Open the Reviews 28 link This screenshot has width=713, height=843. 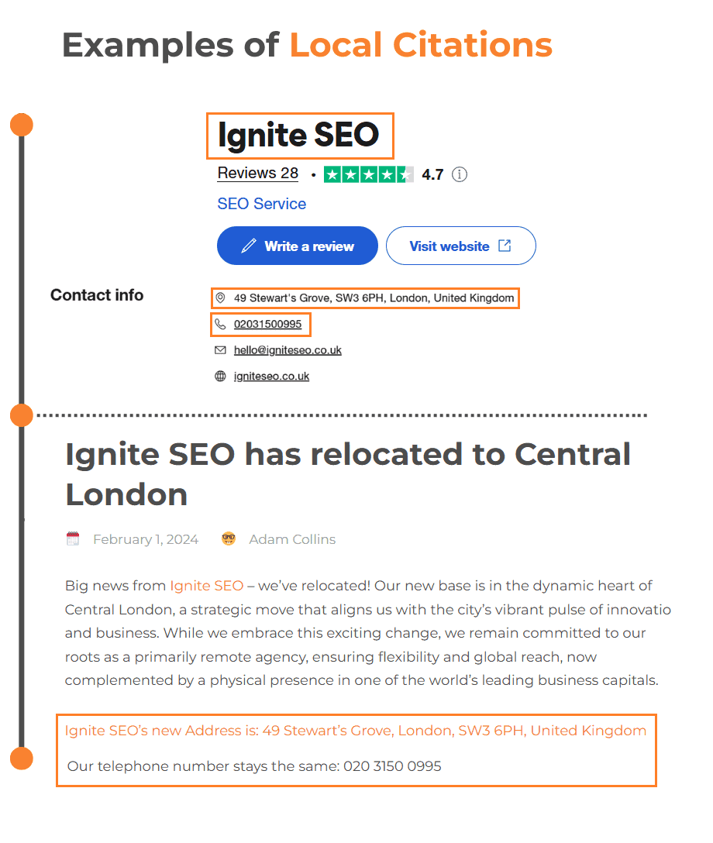(257, 174)
